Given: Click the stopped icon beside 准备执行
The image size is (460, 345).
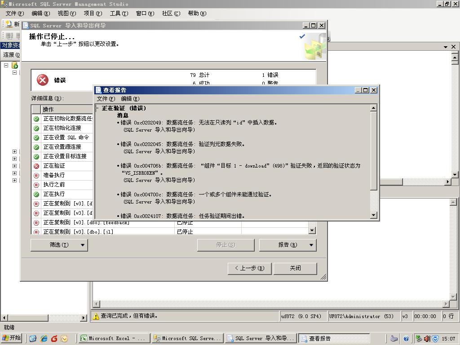Looking at the screenshot, I should [36, 176].
